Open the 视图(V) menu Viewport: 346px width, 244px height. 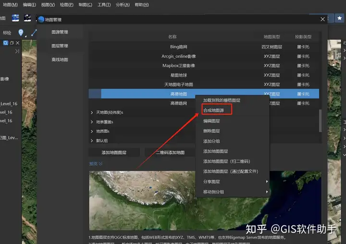pyautogui.click(x=48, y=5)
